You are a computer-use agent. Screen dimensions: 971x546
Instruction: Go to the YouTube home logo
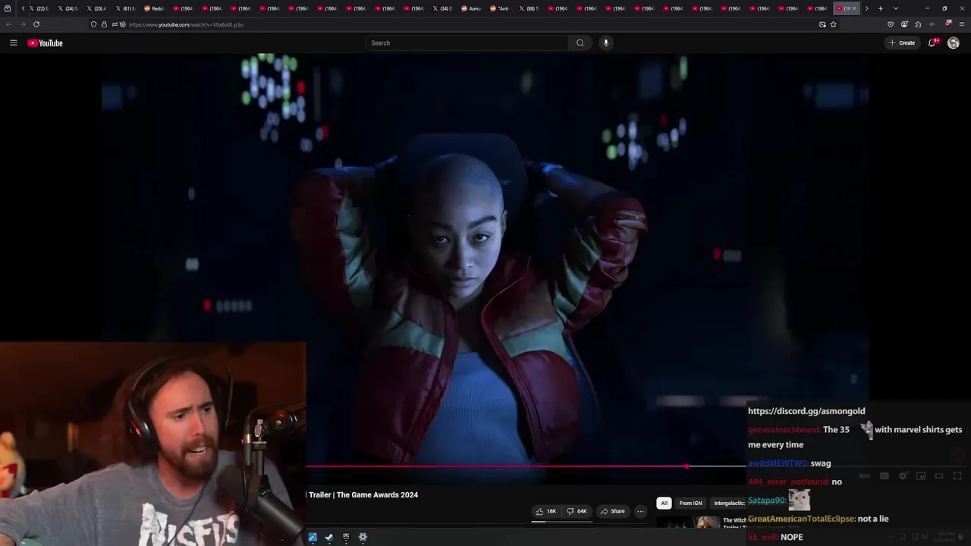(x=45, y=43)
